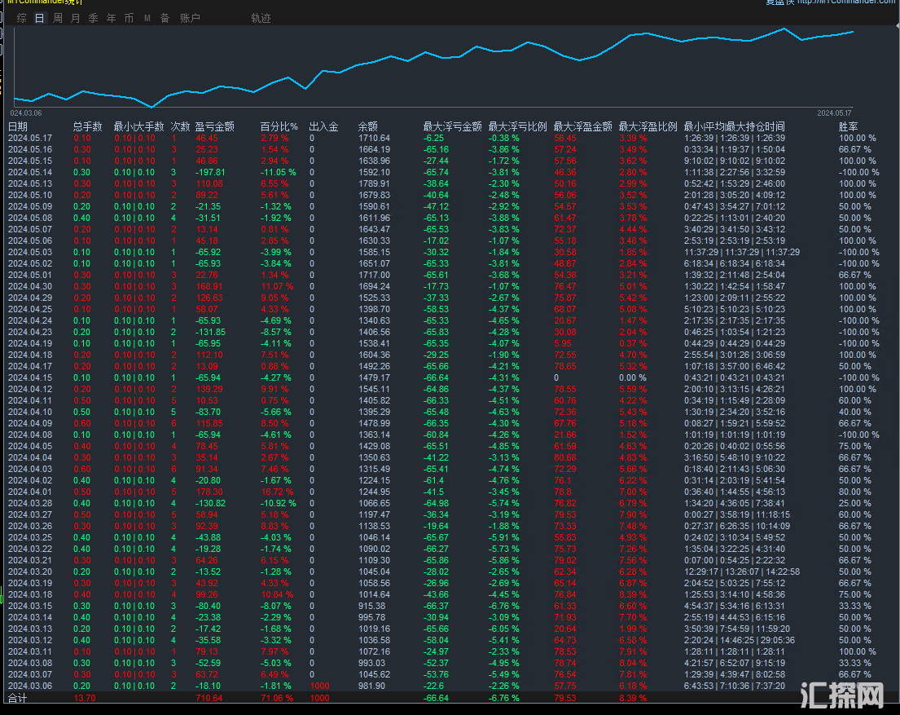
Task: Click the 最大浮亏金额 column header
Action: pyautogui.click(x=452, y=126)
